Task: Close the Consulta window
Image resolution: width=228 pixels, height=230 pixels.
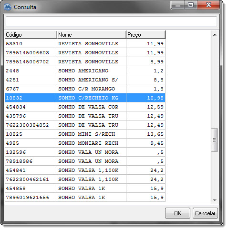Action: click(x=208, y=5)
